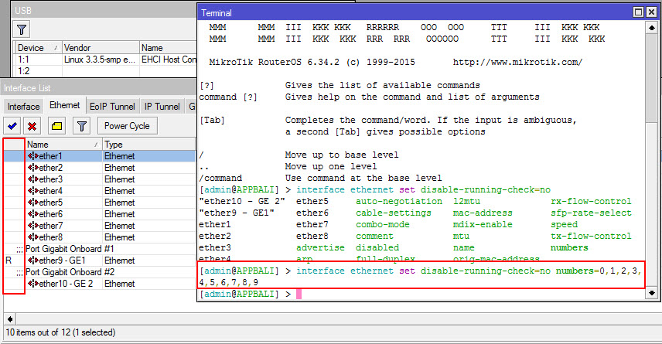
Task: Click Port Gigabit Onboard #1 comment
Action: 70,249
